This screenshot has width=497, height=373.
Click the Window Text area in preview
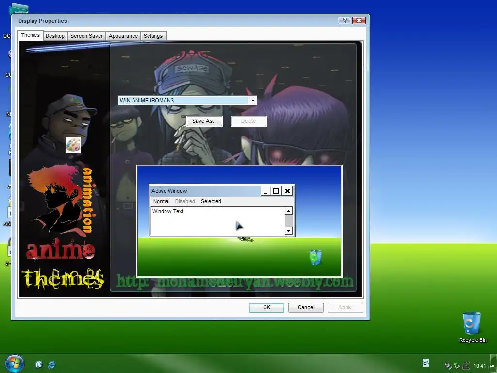(218, 221)
